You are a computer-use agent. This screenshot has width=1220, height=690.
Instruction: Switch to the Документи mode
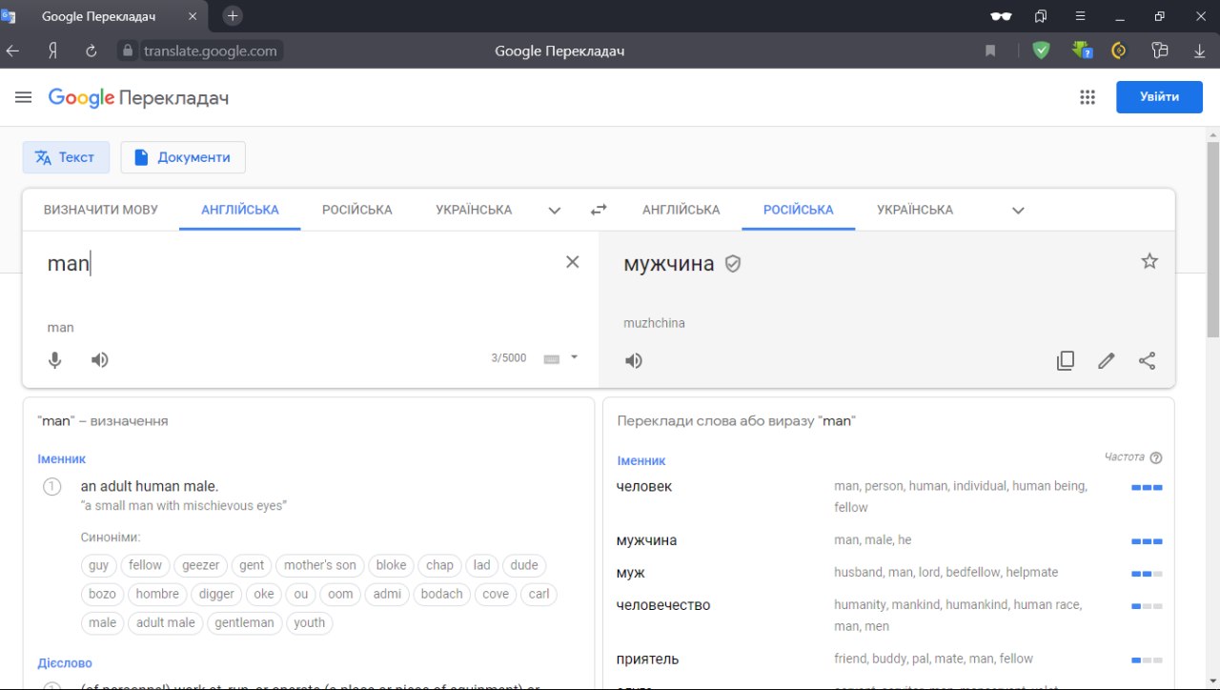(183, 157)
